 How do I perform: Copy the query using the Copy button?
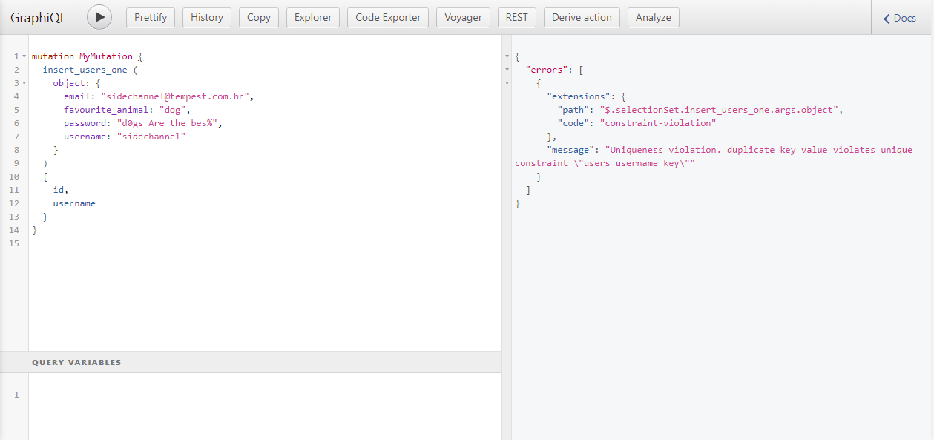(258, 17)
